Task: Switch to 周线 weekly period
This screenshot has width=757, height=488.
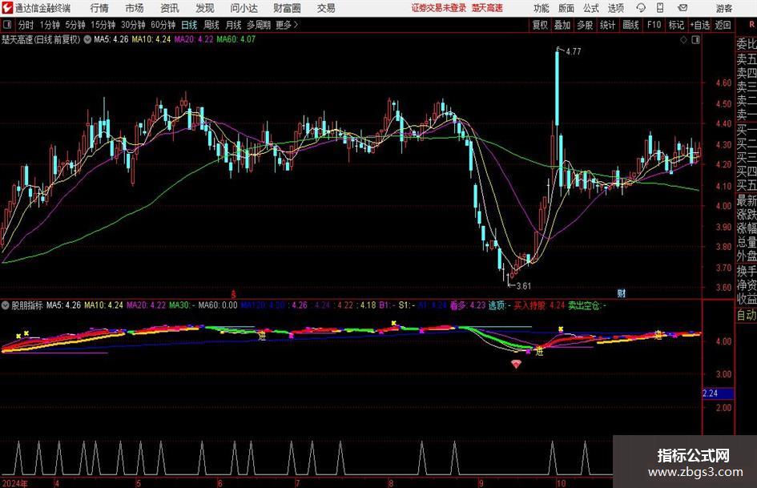Action: [211, 25]
